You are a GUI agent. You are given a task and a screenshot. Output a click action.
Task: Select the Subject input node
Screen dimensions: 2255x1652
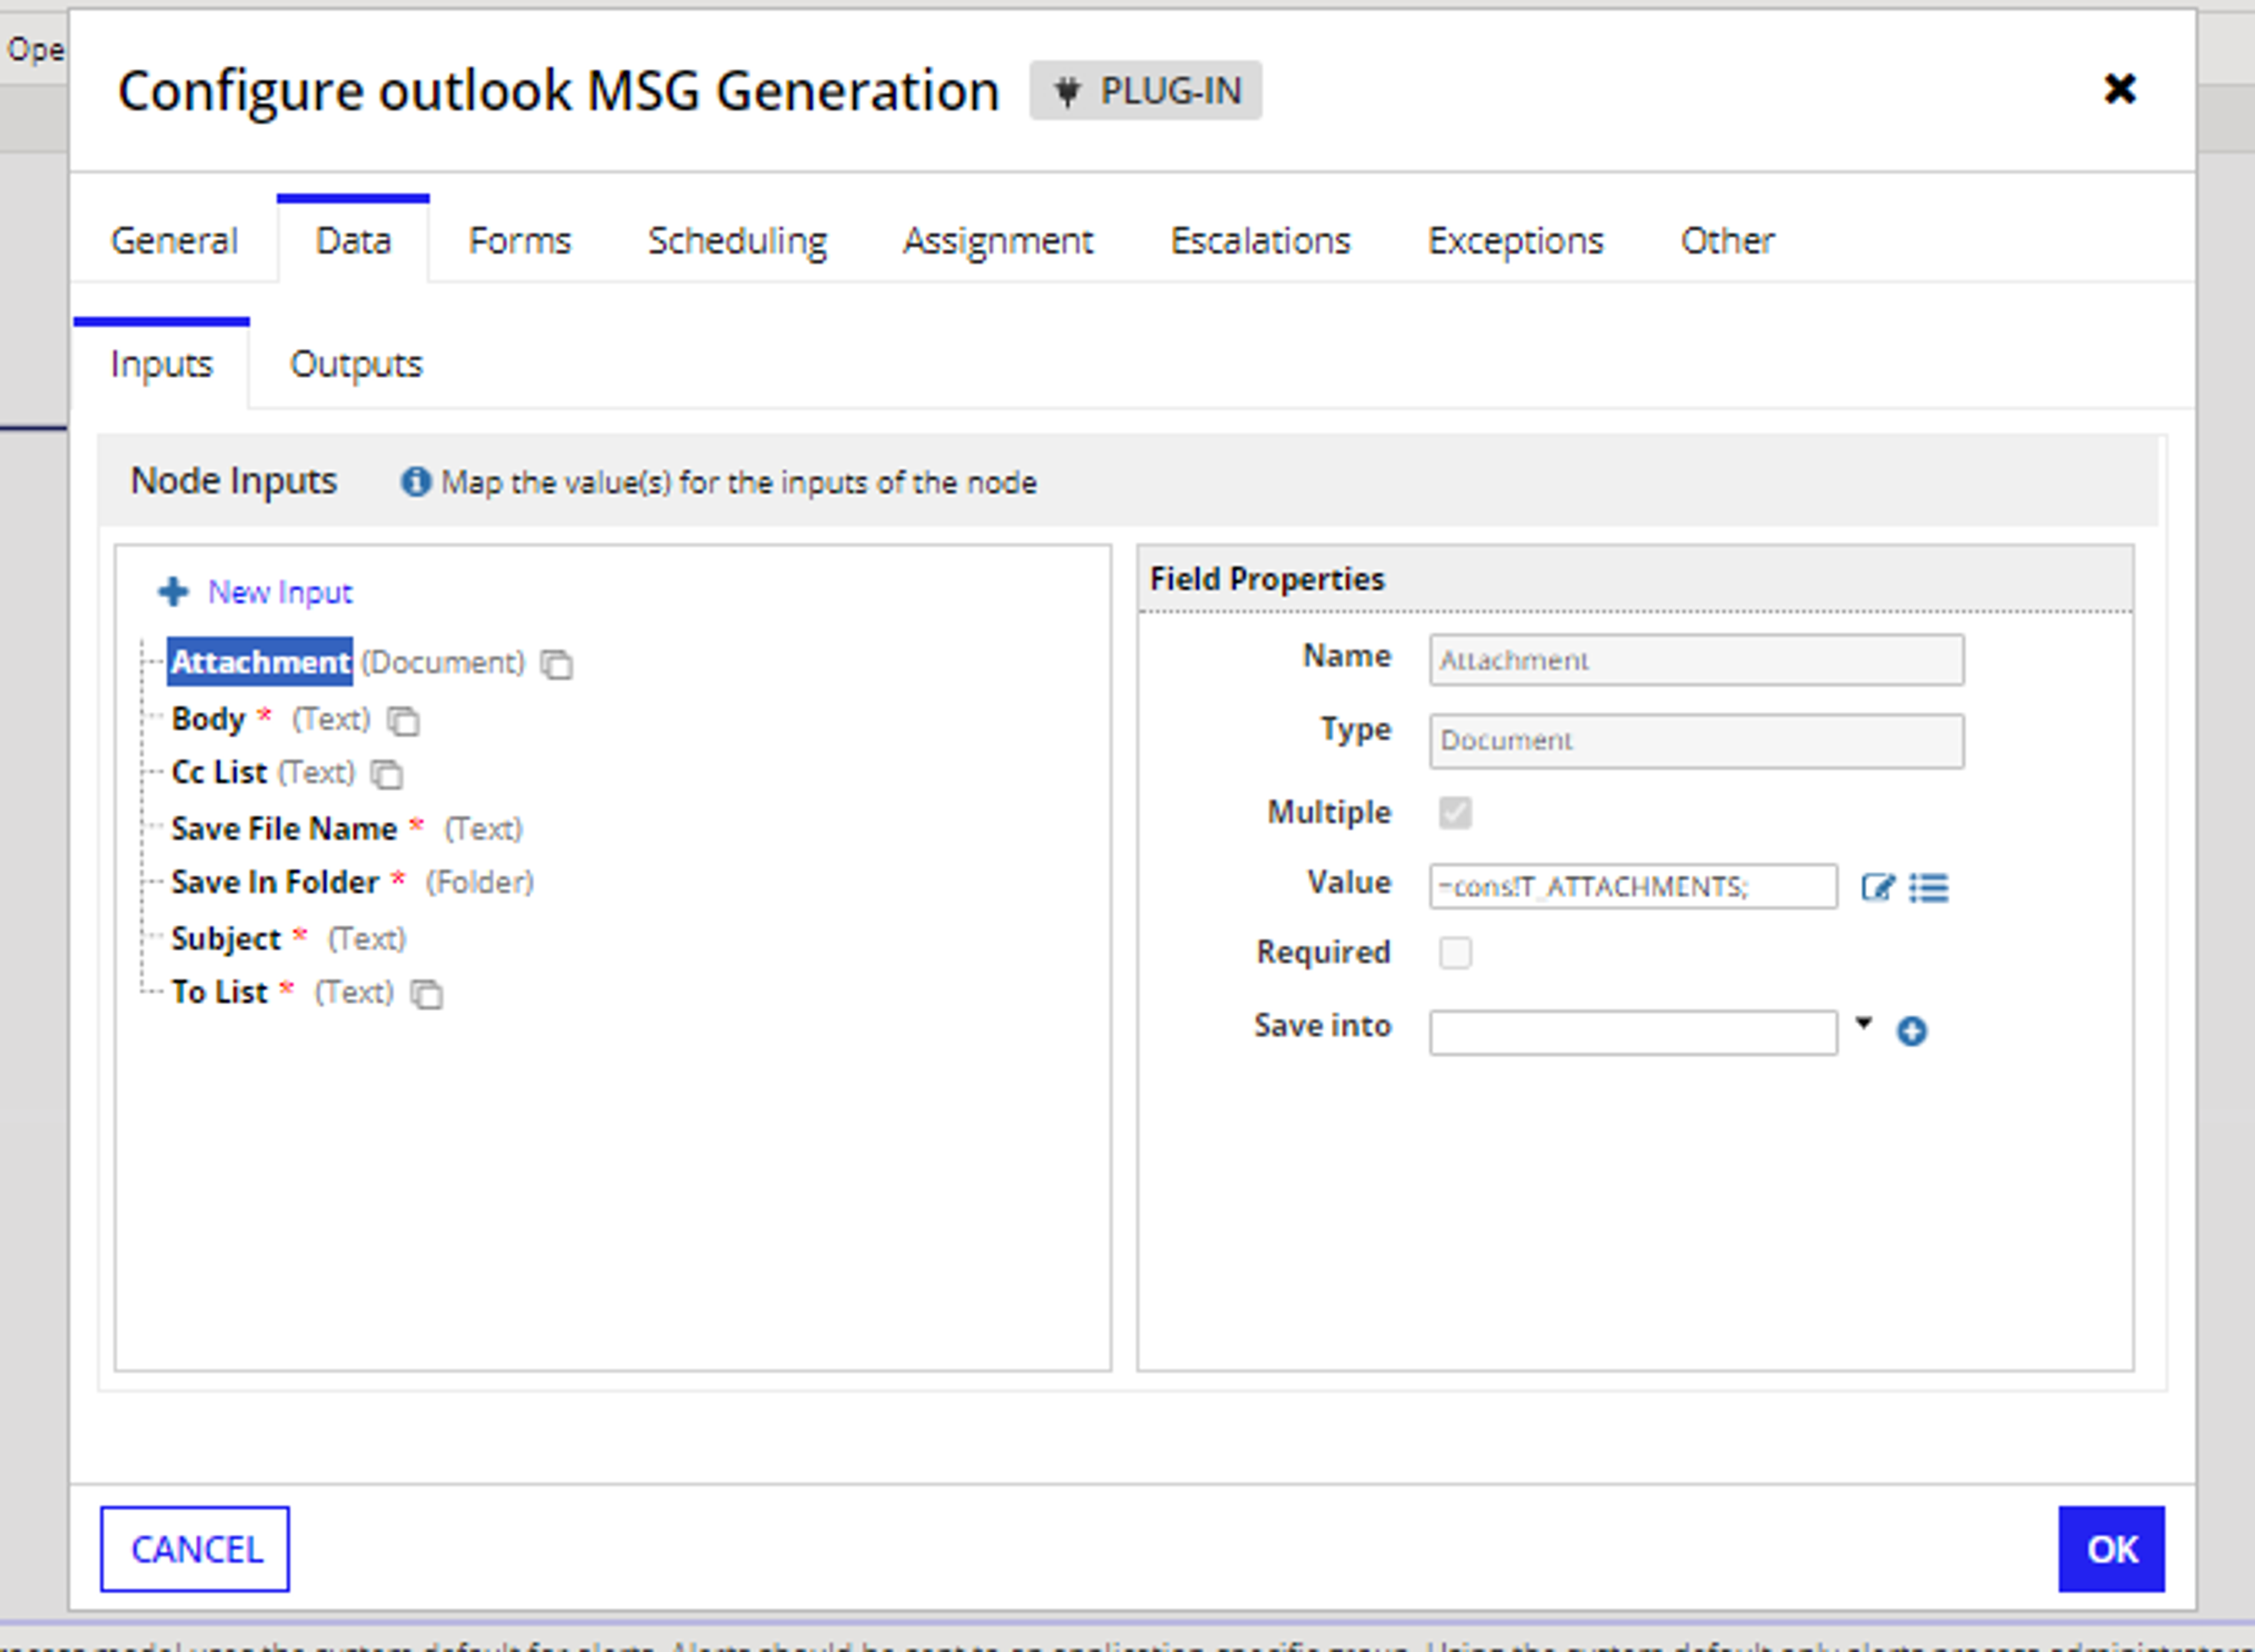coord(226,939)
